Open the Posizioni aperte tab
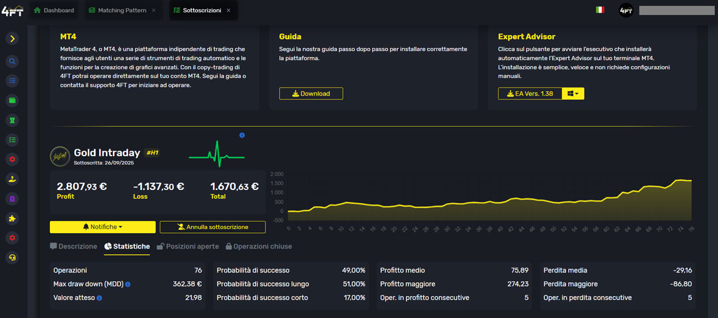 tap(188, 247)
